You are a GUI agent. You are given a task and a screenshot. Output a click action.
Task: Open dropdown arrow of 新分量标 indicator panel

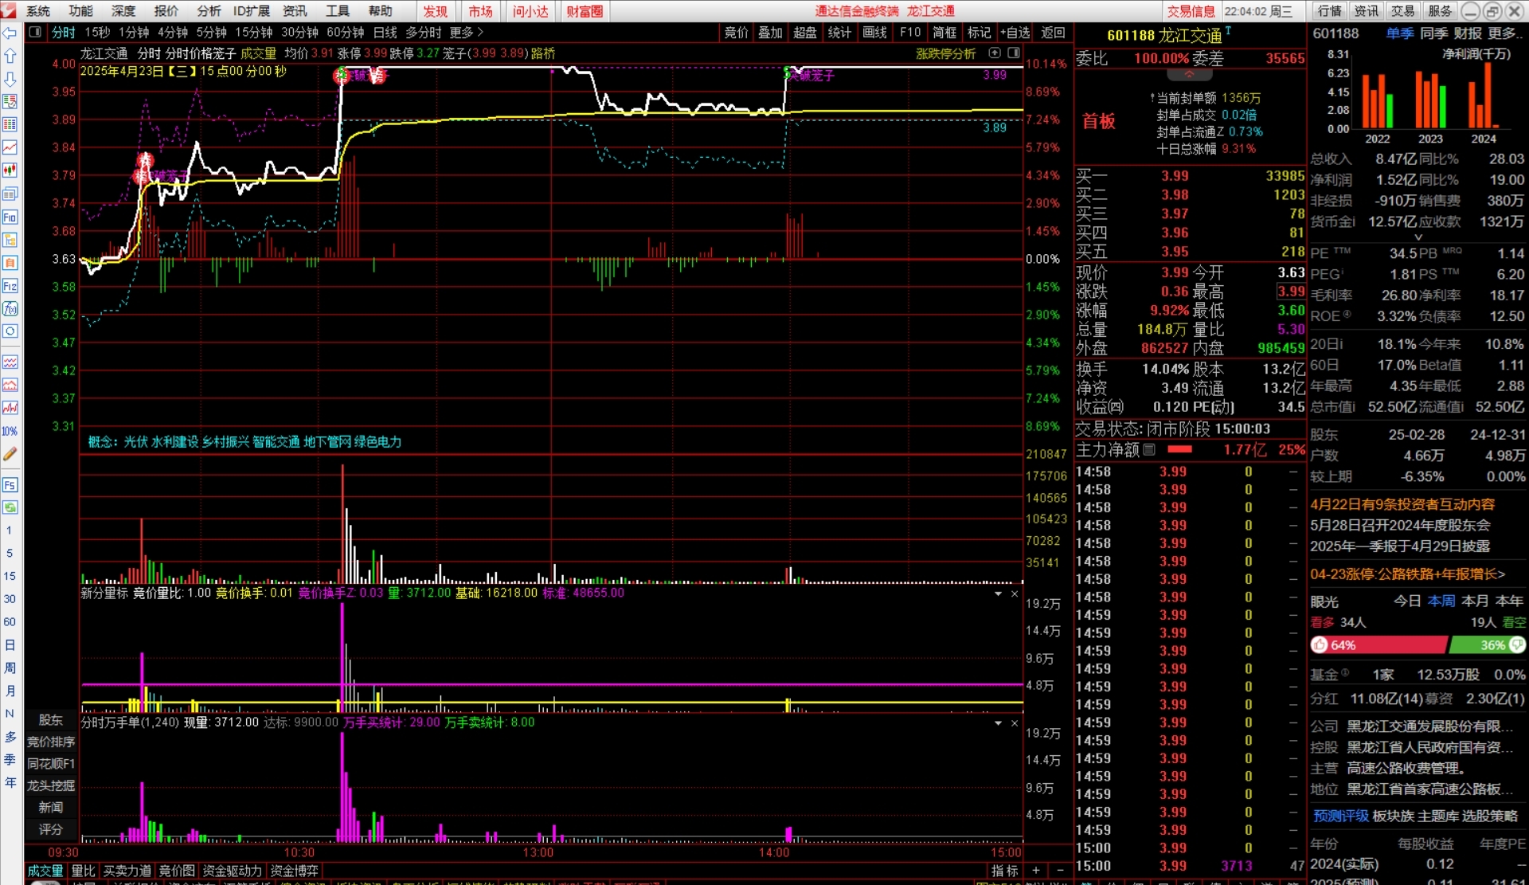tap(998, 594)
